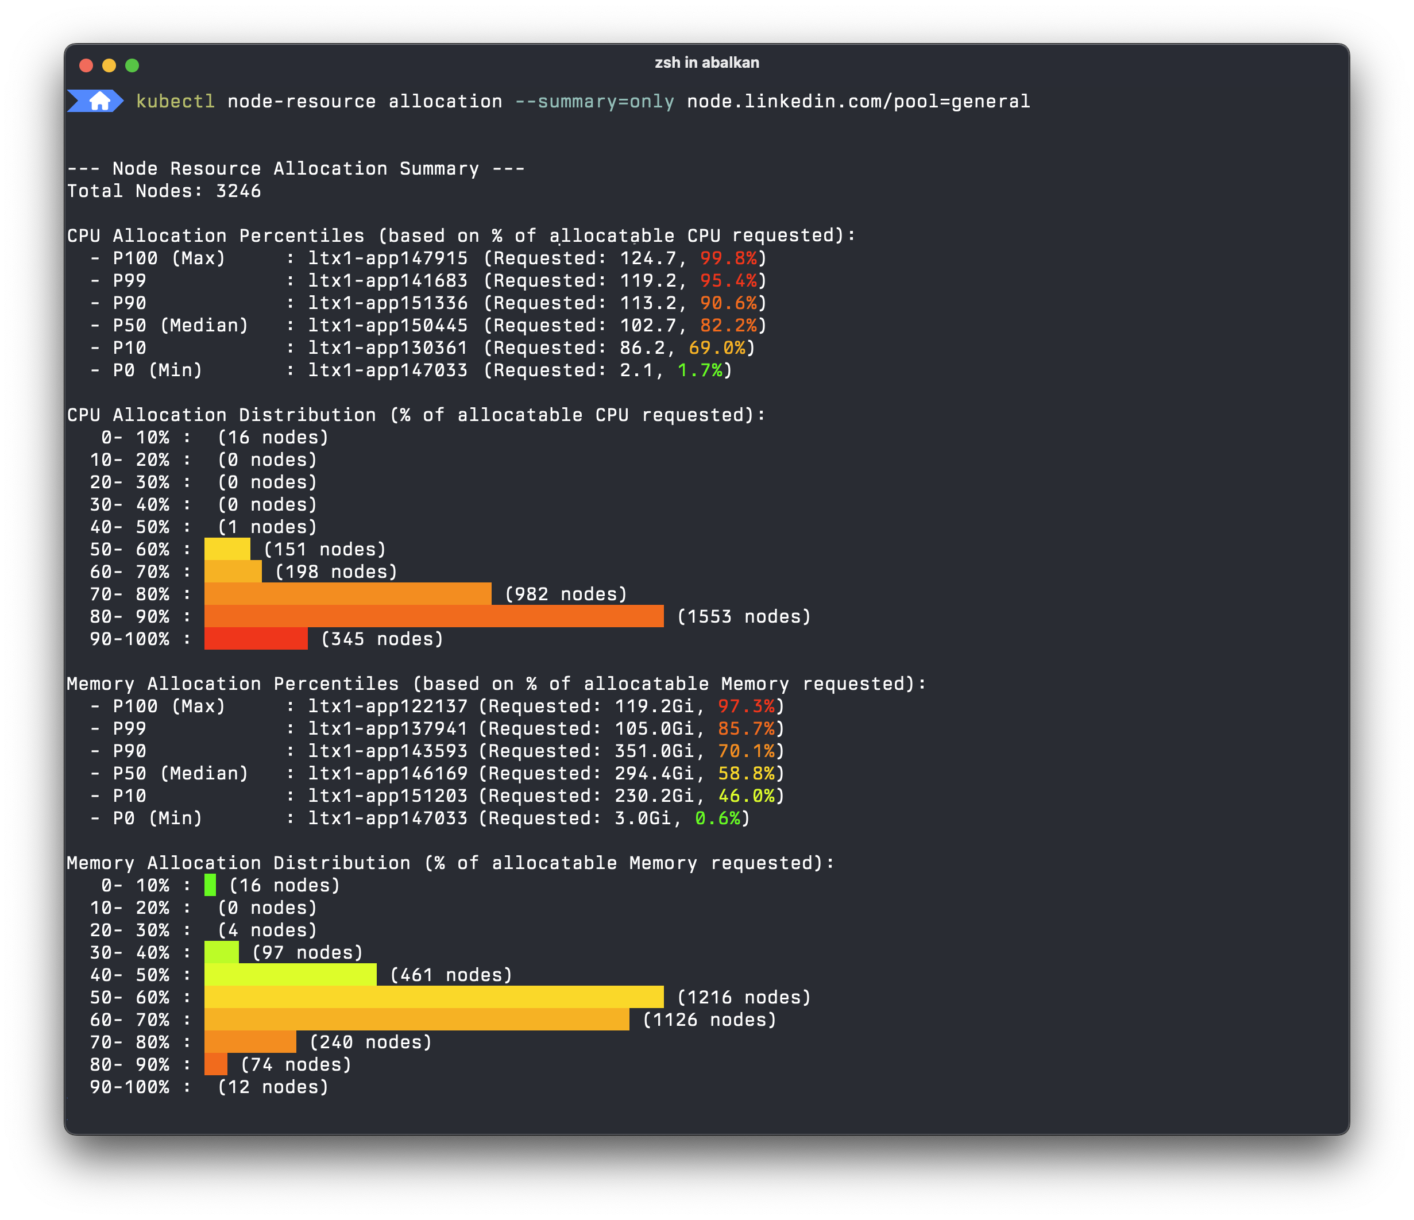This screenshot has width=1414, height=1220.
Task: Click the yellow CPU 50-60% bar
Action: [227, 549]
